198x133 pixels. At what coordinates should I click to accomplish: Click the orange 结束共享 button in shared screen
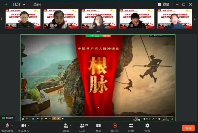click(106, 36)
